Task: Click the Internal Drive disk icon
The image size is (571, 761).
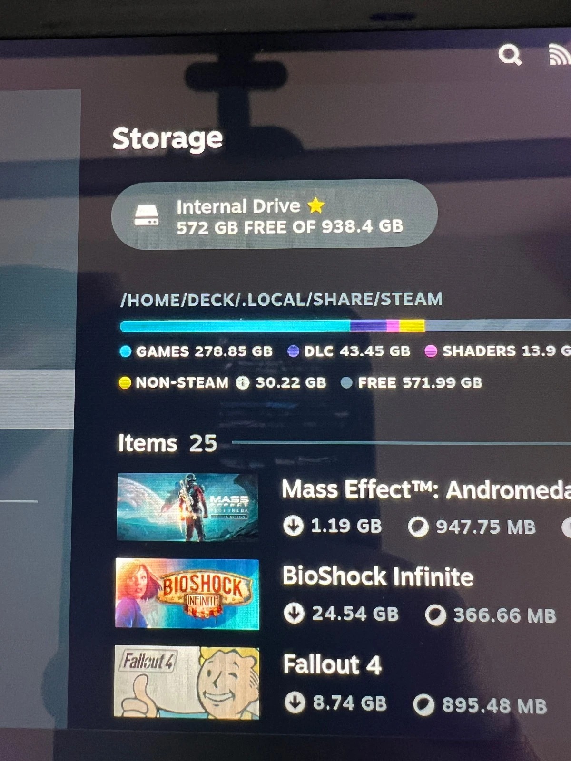Action: pos(146,216)
